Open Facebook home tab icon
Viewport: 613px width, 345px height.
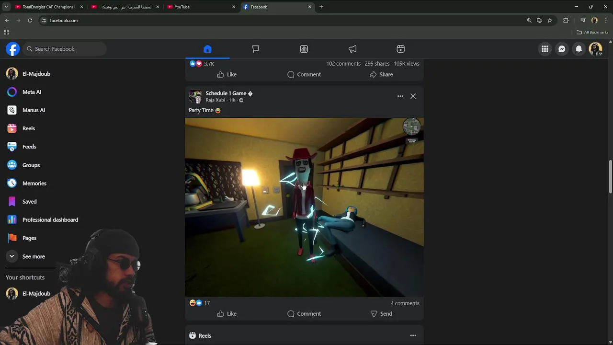click(207, 49)
